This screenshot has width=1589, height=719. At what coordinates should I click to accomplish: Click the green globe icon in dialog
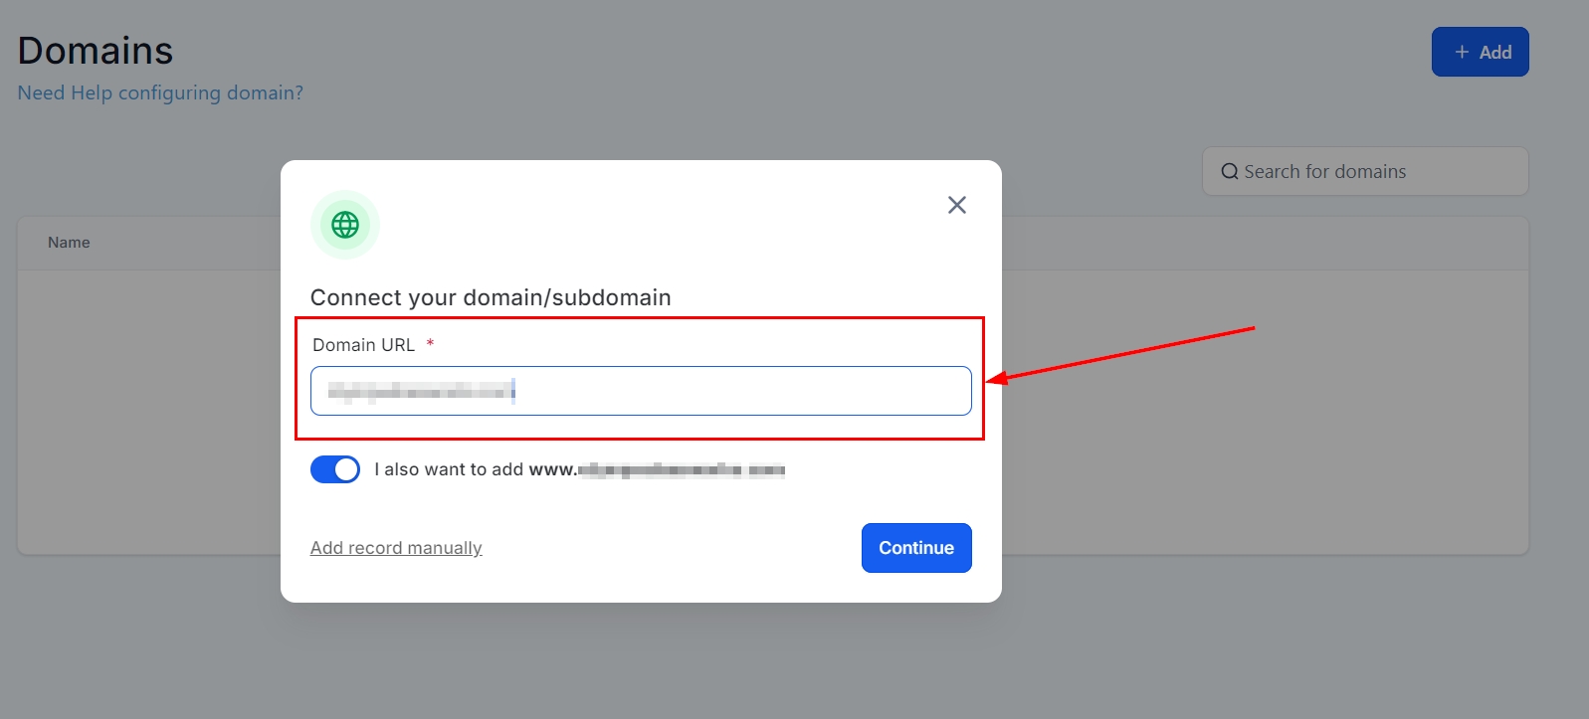click(x=345, y=225)
